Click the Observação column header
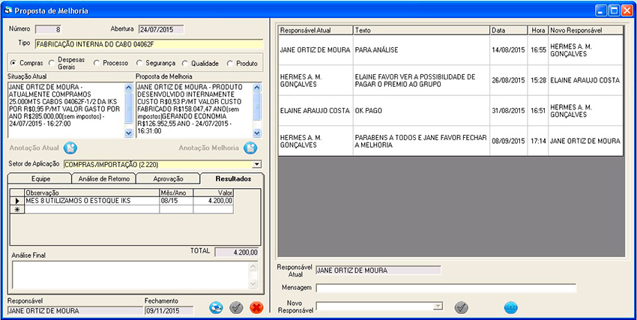Image resolution: width=637 pixels, height=320 pixels. (x=92, y=193)
